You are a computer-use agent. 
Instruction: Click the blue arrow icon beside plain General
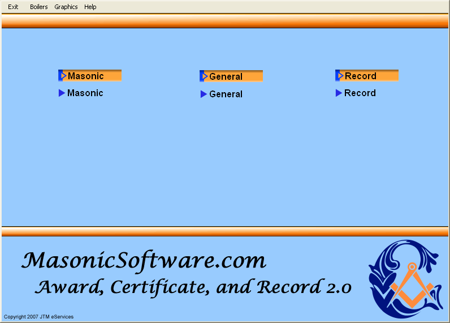point(204,94)
